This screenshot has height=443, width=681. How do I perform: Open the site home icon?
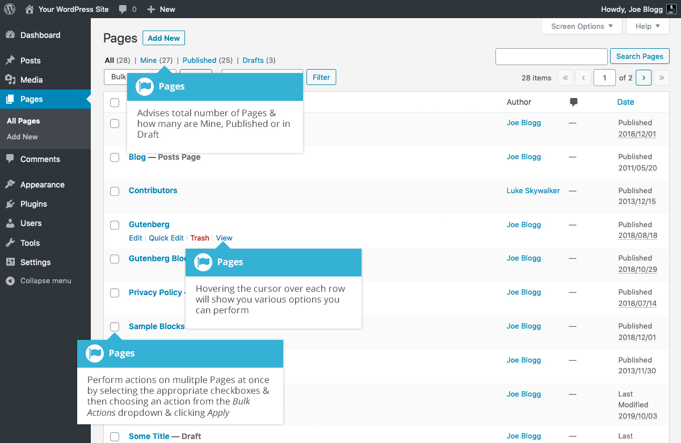30,9
